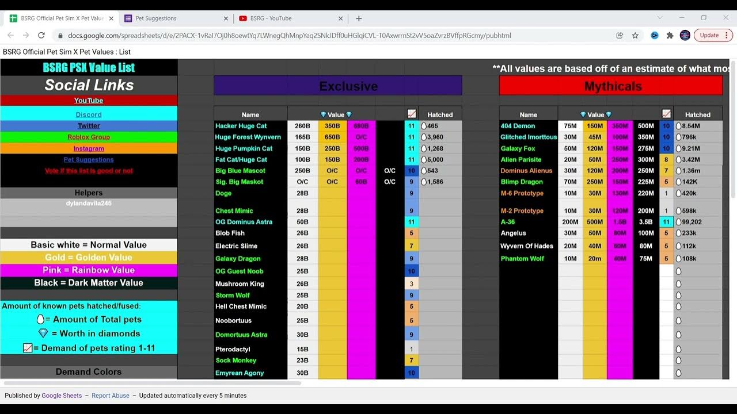Open the Chrome three-dot menu
The height and width of the screenshot is (414, 737).
[727, 35]
